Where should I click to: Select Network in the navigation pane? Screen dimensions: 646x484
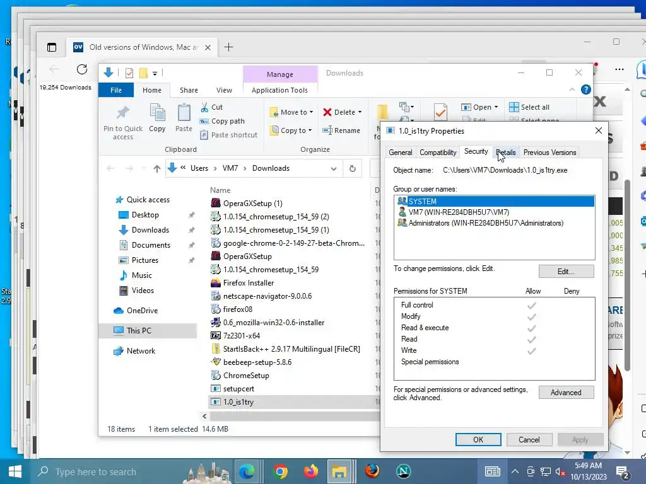click(141, 351)
